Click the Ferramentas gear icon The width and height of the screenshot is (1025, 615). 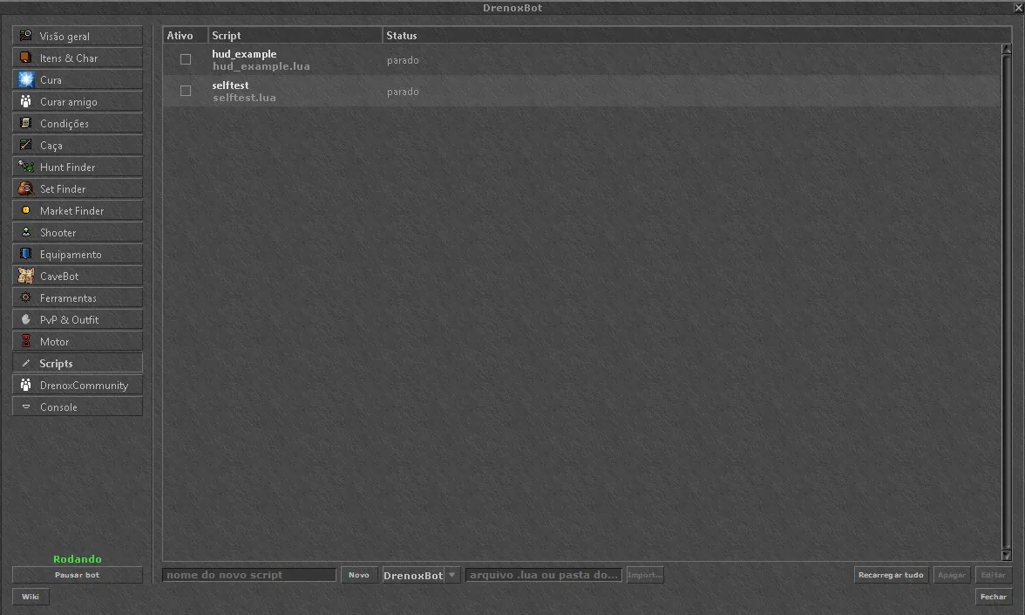click(x=25, y=297)
